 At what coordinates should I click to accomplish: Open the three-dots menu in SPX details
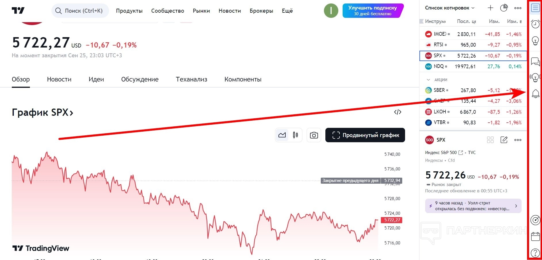[518, 140]
